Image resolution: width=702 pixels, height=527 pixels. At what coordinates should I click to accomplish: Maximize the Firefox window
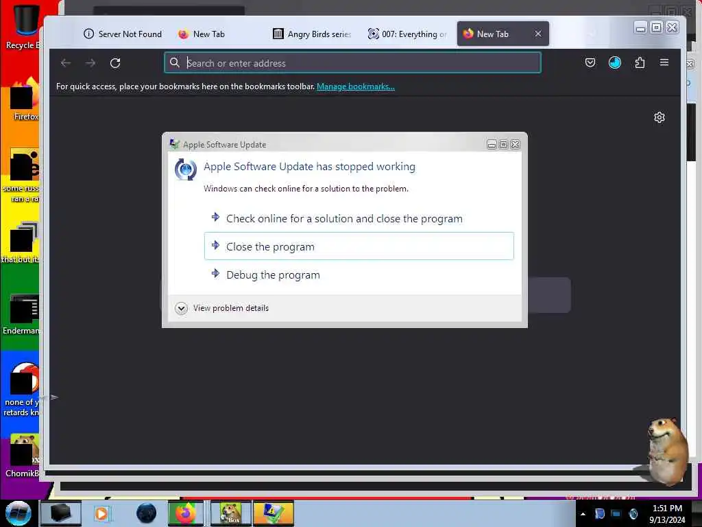tap(656, 27)
